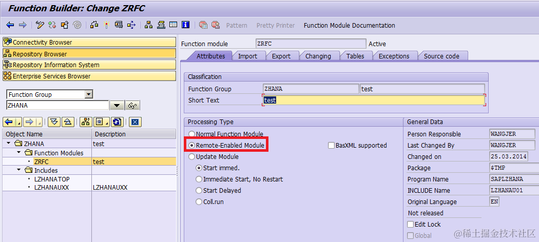Click the Display Object List hierarchy icon

(148, 25)
